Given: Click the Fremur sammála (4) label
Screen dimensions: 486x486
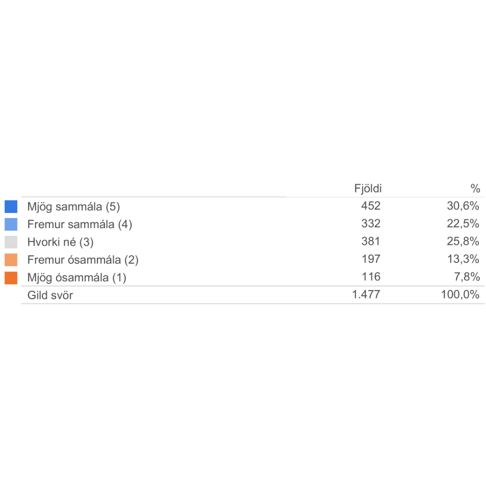Looking at the screenshot, I should (80, 224).
